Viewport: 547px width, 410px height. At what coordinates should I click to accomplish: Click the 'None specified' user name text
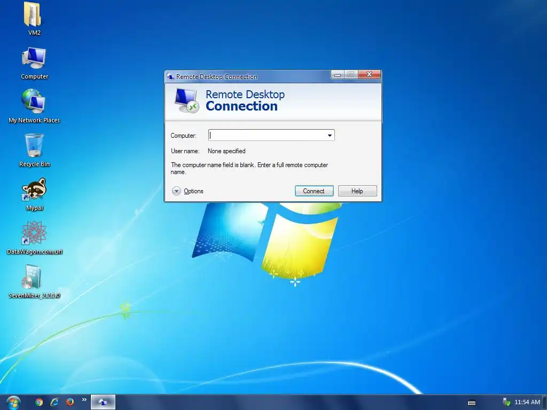pyautogui.click(x=226, y=151)
